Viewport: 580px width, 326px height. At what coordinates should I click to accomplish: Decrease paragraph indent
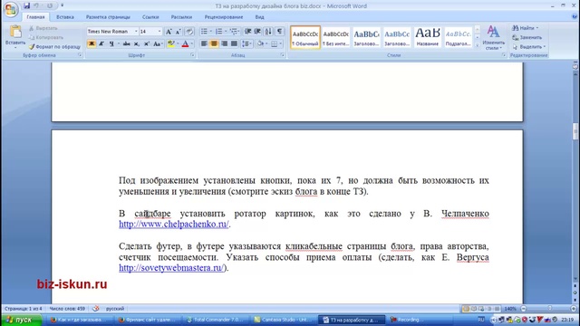coord(247,32)
